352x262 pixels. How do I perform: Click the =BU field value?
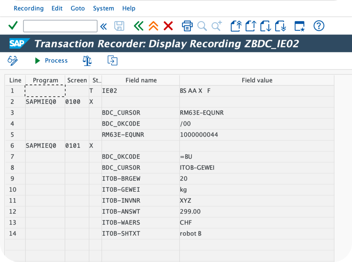(257, 157)
